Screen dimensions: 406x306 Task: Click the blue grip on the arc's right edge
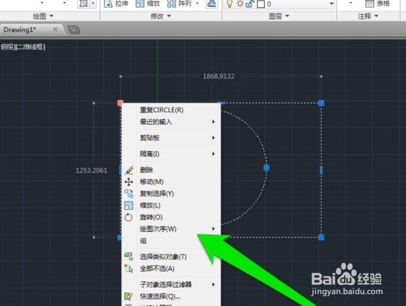point(267,168)
